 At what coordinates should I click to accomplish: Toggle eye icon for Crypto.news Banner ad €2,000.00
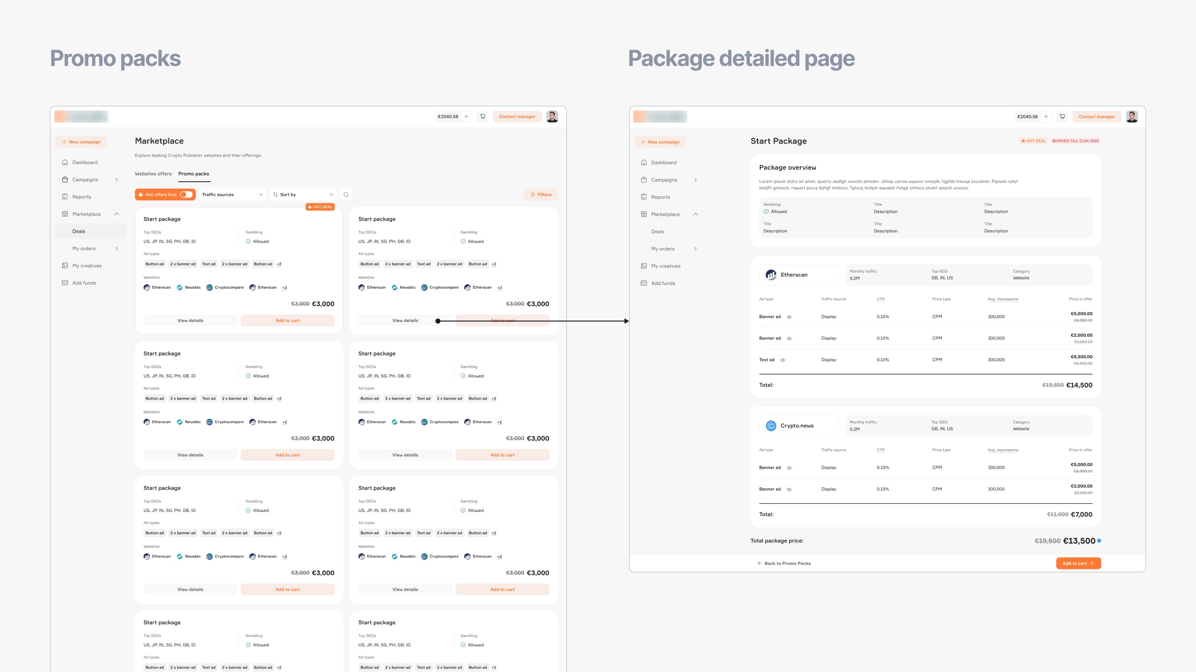click(x=789, y=489)
